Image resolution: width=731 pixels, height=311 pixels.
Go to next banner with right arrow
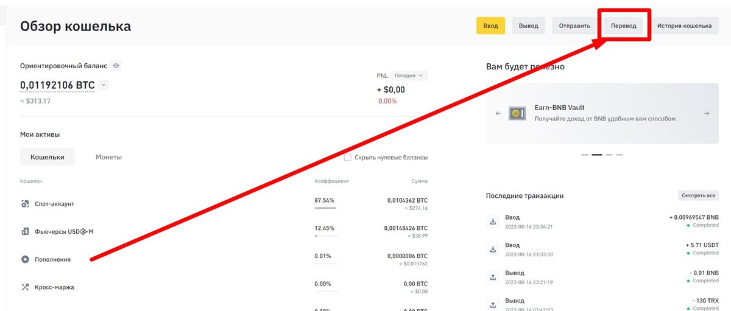(x=707, y=113)
